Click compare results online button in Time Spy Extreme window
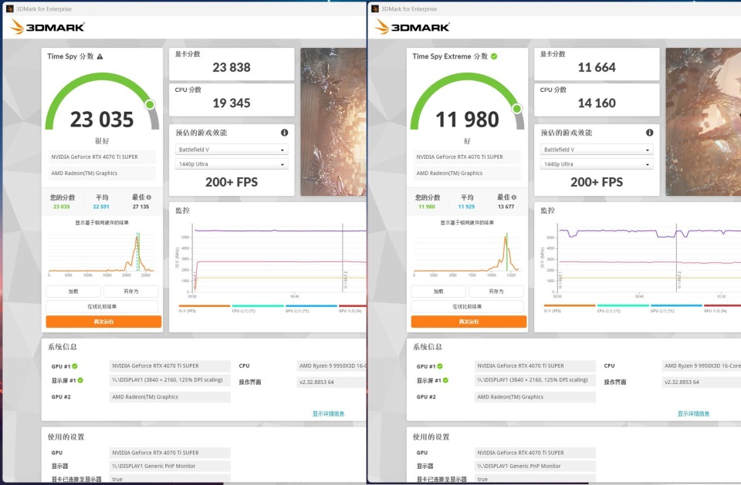Viewport: 741px width, 485px height. (x=468, y=306)
